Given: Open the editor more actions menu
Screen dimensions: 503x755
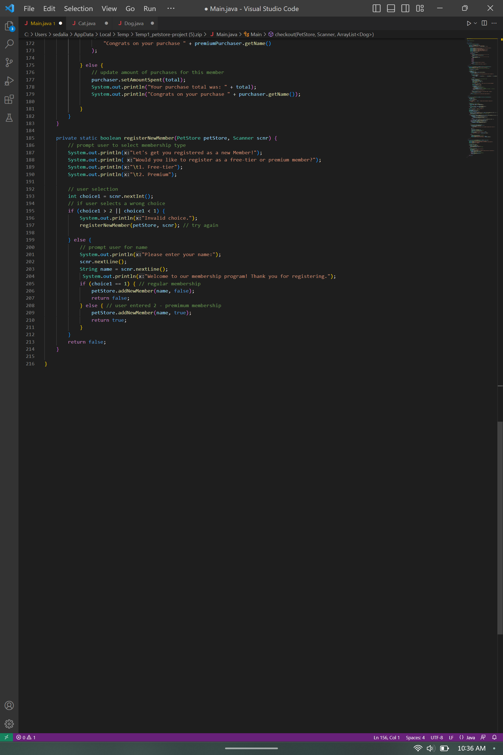Looking at the screenshot, I should [494, 23].
